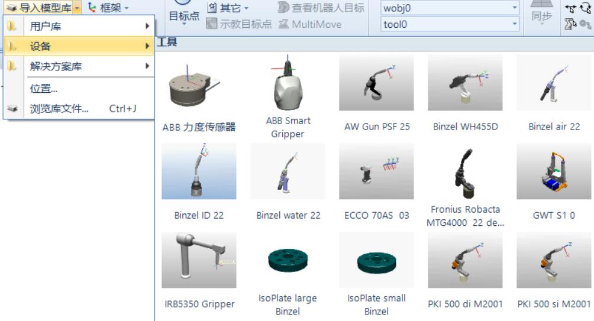The image size is (594, 321).
Task: Select the Binzel air 22 thumbnail
Action: tap(554, 83)
